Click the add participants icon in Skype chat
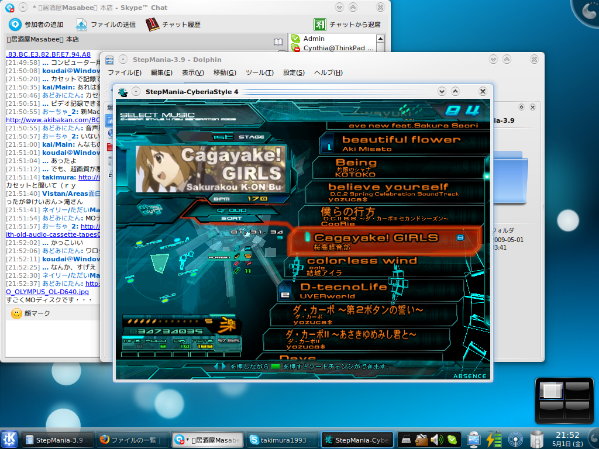This screenshot has width=599, height=449. [x=15, y=25]
